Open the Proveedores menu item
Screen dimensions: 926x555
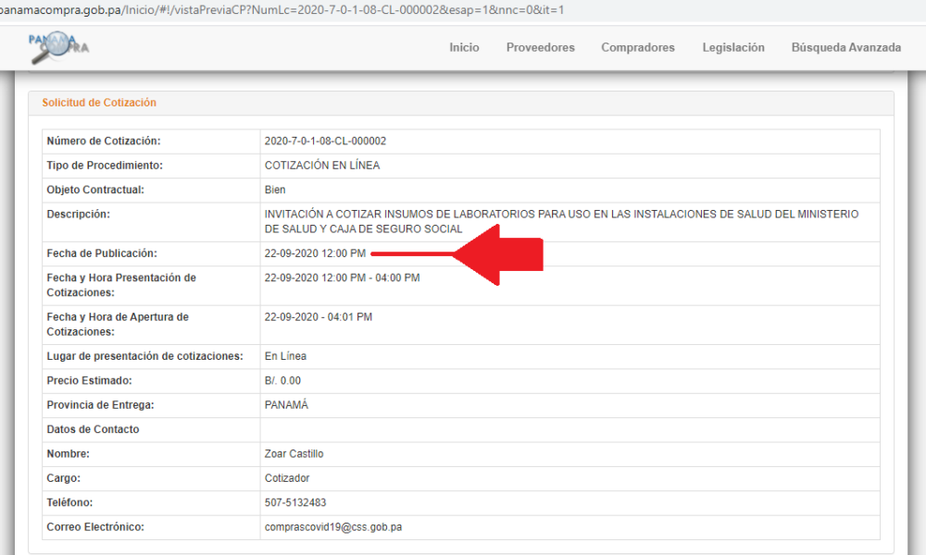coord(541,48)
